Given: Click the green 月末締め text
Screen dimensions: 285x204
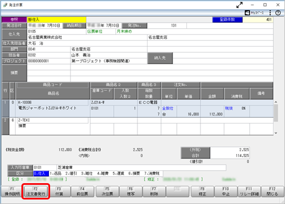Looking at the screenshot, I should click(x=124, y=32).
